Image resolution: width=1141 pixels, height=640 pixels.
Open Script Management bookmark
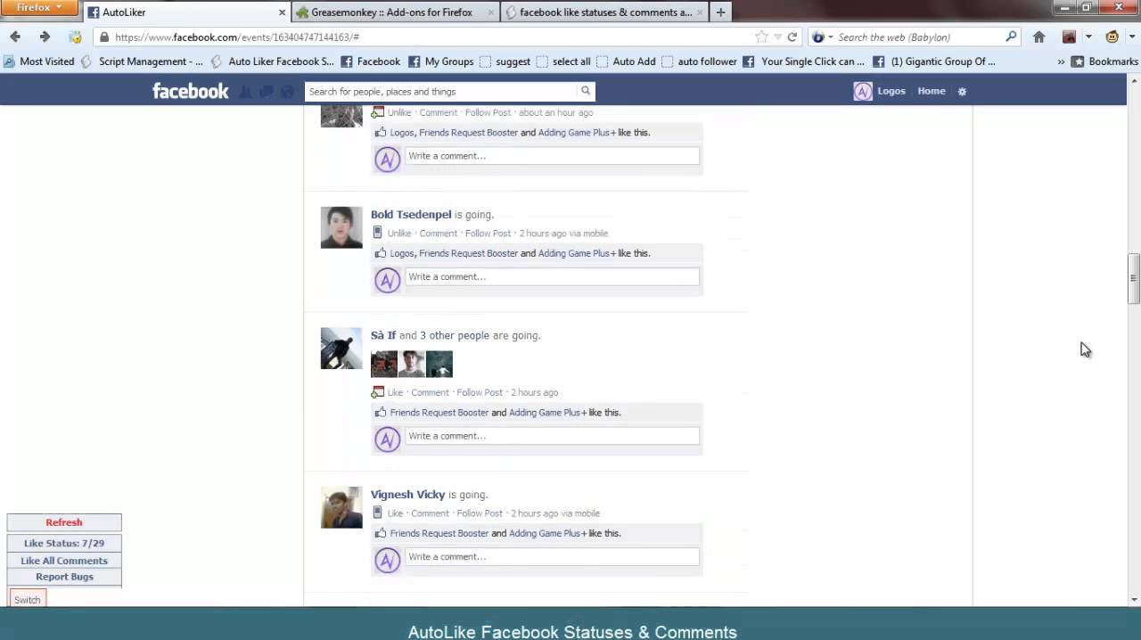pos(143,62)
